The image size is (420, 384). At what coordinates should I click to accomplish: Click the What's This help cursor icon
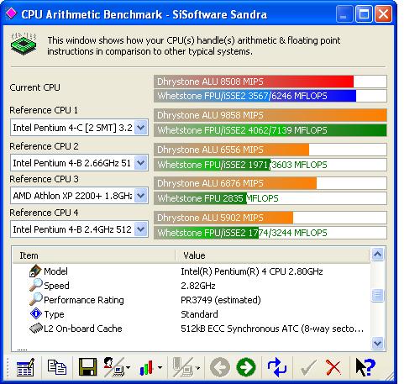(x=365, y=367)
